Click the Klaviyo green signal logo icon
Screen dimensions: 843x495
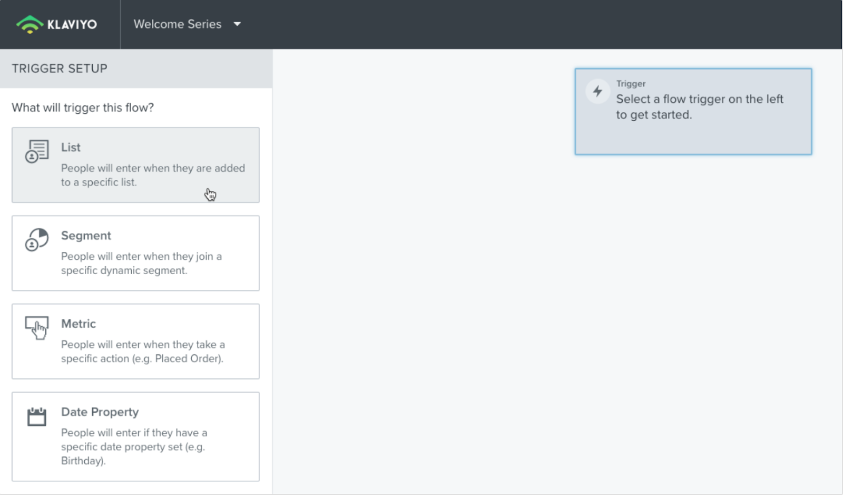(x=30, y=24)
